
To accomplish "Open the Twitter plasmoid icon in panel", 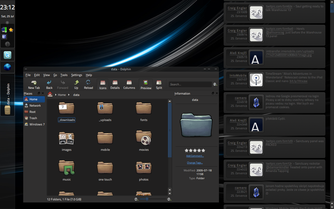I will 7,55.
